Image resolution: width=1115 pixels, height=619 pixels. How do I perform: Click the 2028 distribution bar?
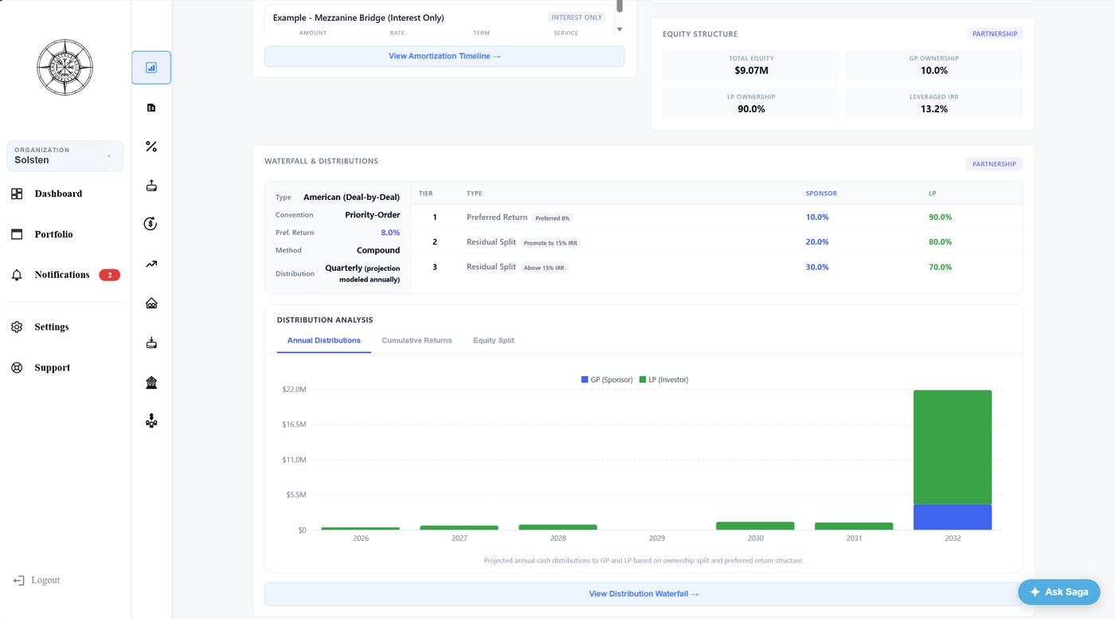click(x=557, y=527)
